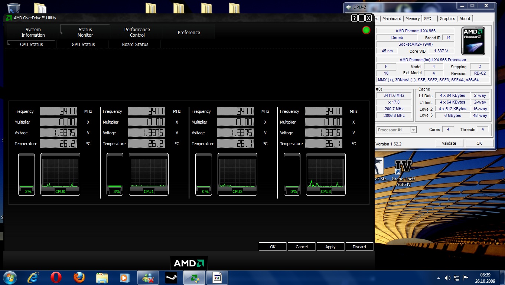This screenshot has width=505, height=285.
Task: Click the green status indicator light in OverDrive
Action: point(366,30)
